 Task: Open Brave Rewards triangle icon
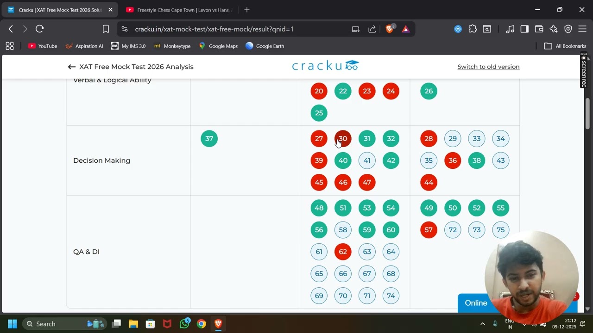pyautogui.click(x=406, y=29)
